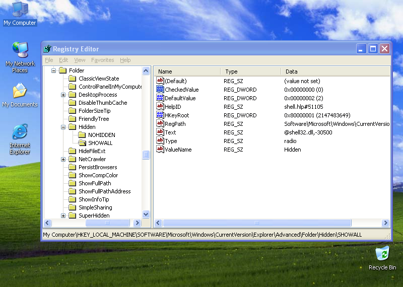Click the HideFileExt folder icon
The width and height of the screenshot is (403, 287).
[x=73, y=151]
